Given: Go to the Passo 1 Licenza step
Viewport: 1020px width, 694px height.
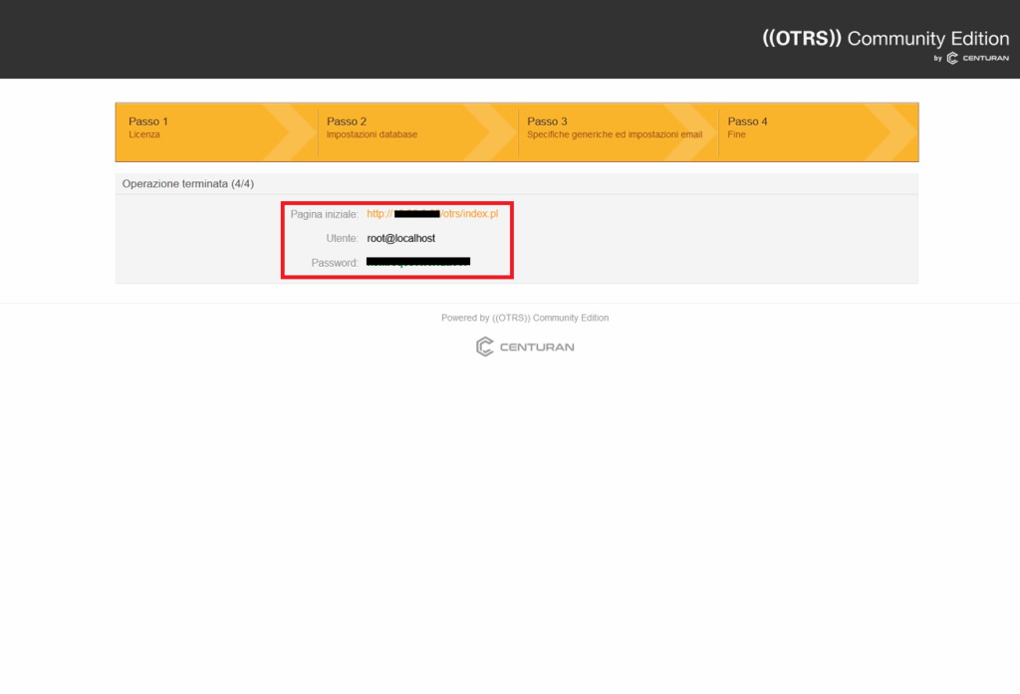Looking at the screenshot, I should pos(148,127).
